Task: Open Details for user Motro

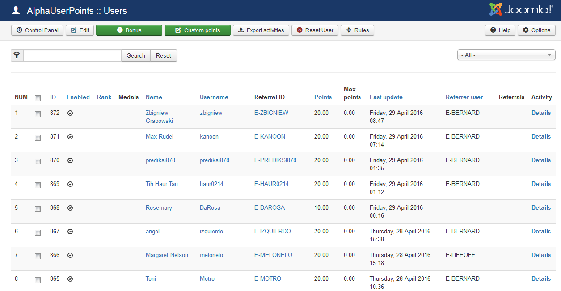Action: coord(541,278)
